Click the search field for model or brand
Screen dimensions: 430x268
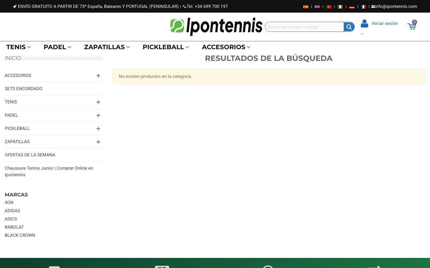[304, 27]
